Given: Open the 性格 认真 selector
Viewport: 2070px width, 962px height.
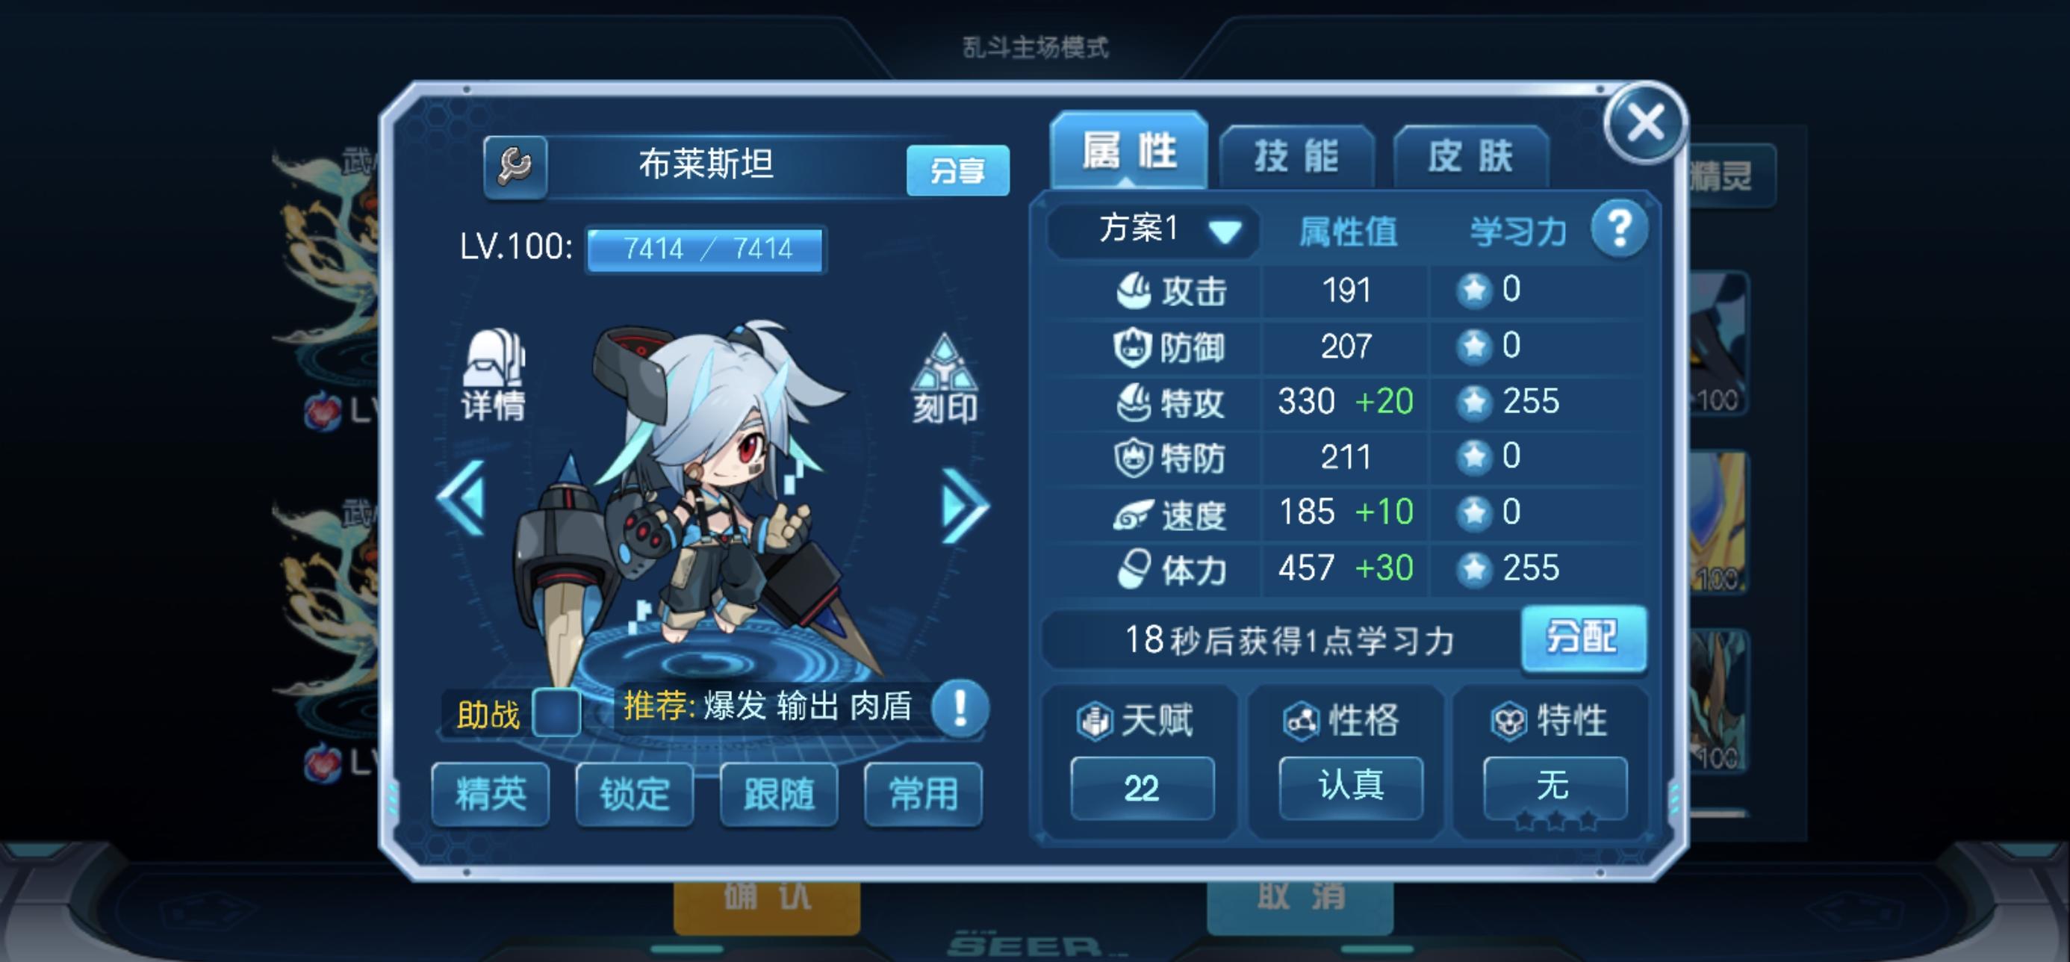Looking at the screenshot, I should (1351, 786).
